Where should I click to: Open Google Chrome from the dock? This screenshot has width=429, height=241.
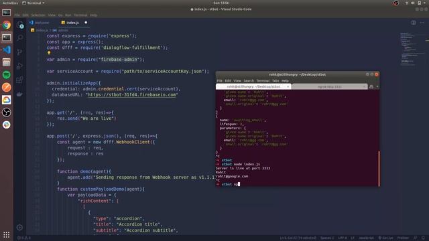(x=7, y=25)
